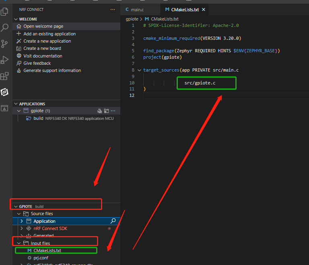309x265 pixels.
Task: Open NRF CONNECT panel more actions ellipsis
Action: 113,10
